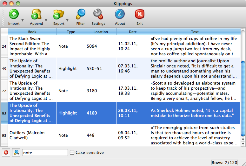Open the Import dropdown arrow
Viewport: 246px width, 166px height.
click(23, 20)
